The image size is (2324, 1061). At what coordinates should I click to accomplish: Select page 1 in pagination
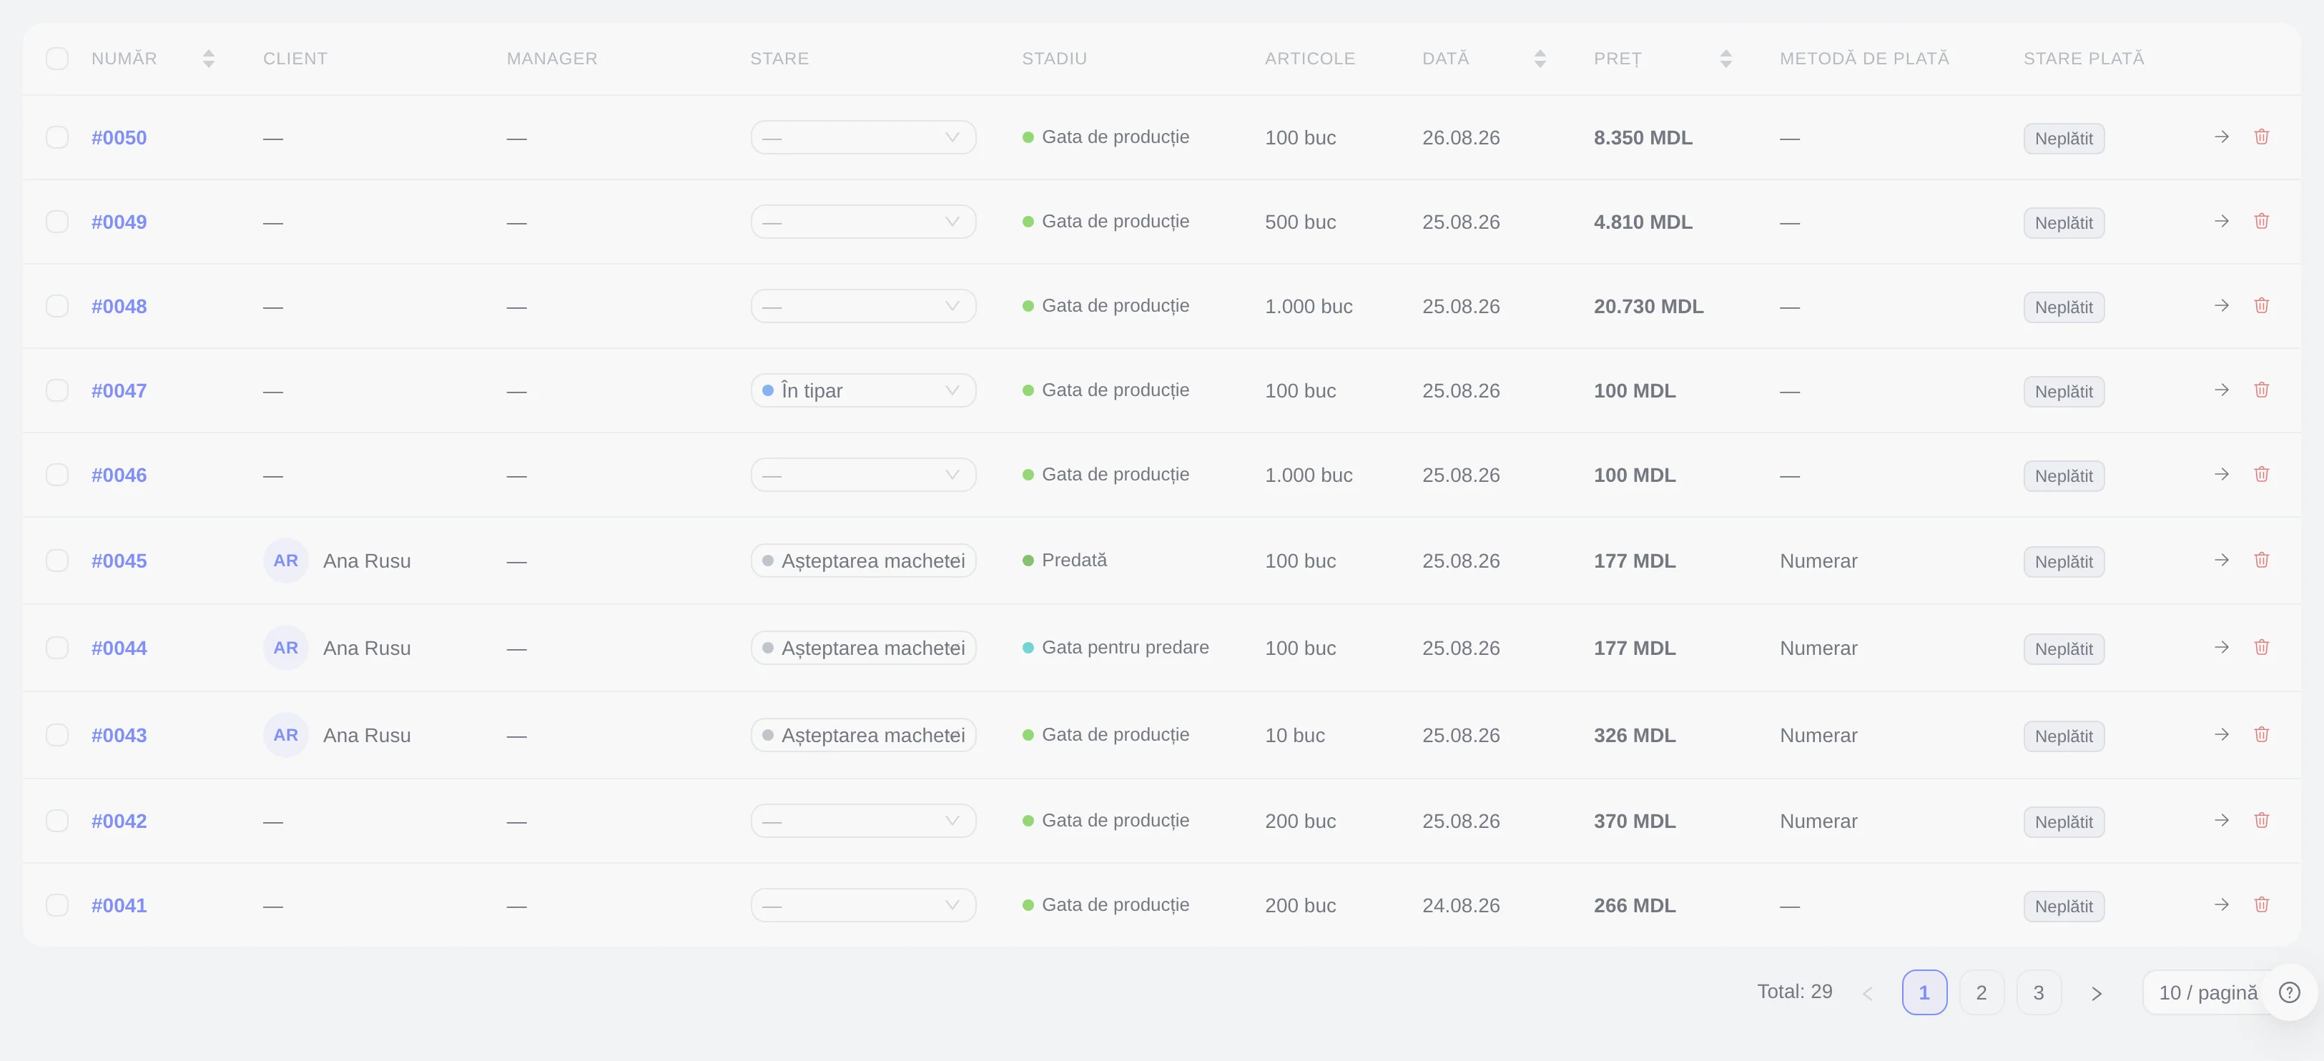(x=1924, y=992)
